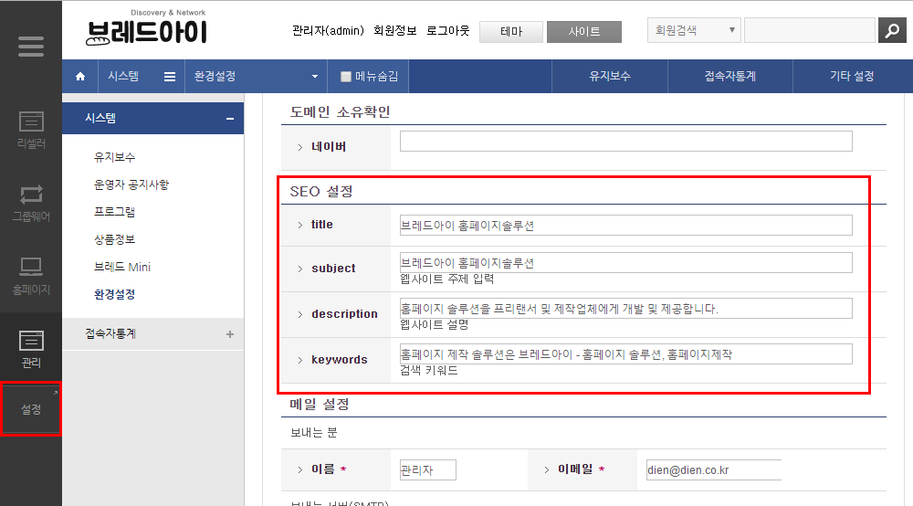Image resolution: width=913 pixels, height=506 pixels.
Task: Click the 로그아웃 link
Action: click(447, 30)
